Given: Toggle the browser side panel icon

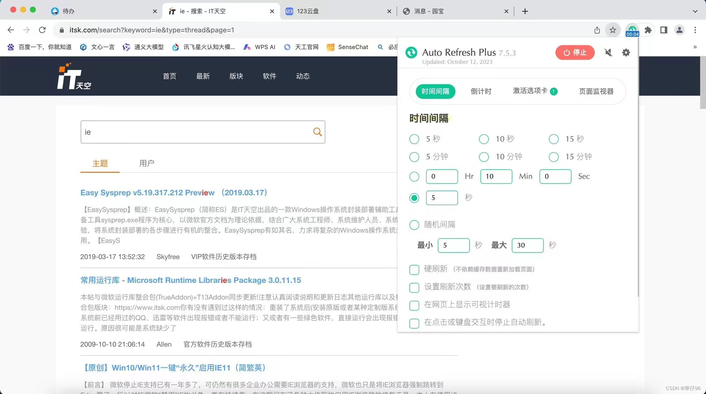Looking at the screenshot, I should [664, 30].
